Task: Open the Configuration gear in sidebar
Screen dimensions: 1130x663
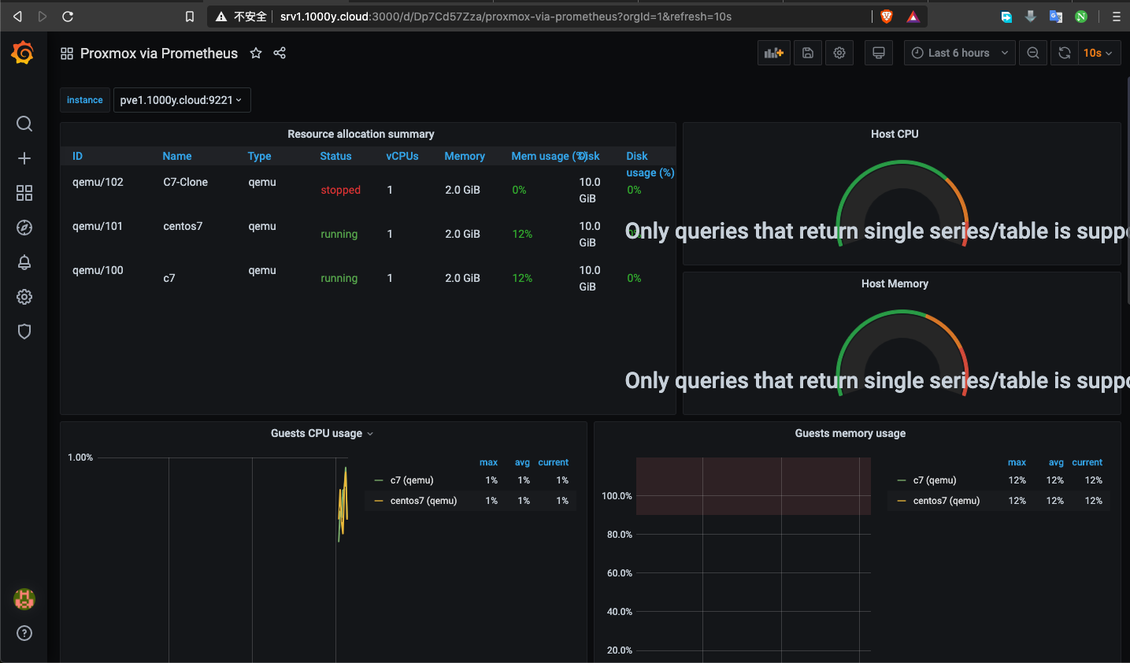Action: (x=24, y=297)
